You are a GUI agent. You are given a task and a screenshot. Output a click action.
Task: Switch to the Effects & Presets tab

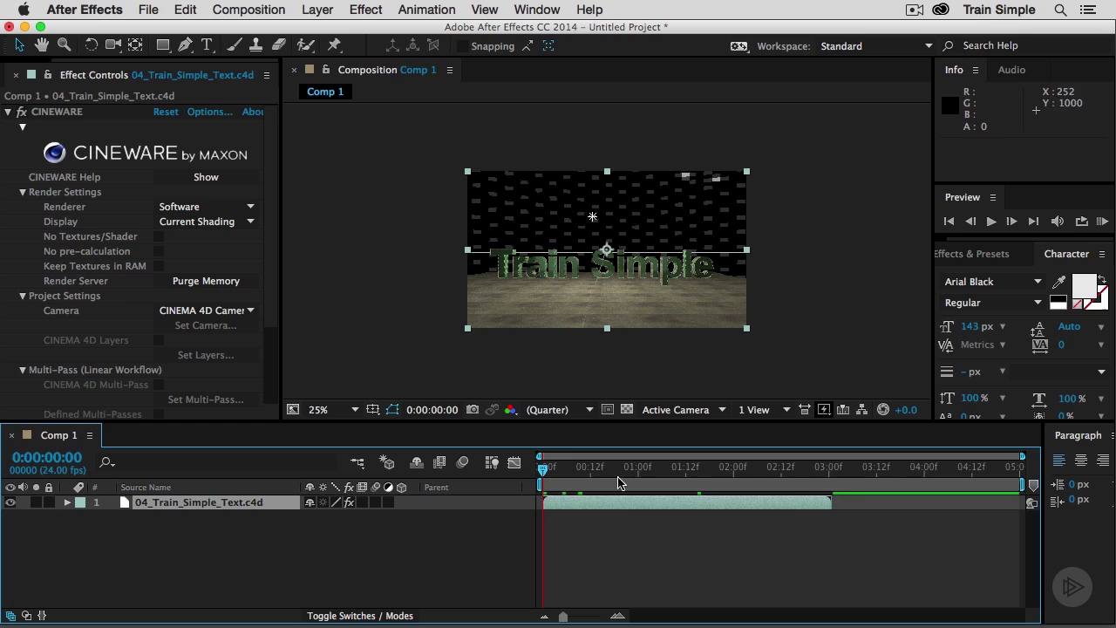click(x=971, y=254)
